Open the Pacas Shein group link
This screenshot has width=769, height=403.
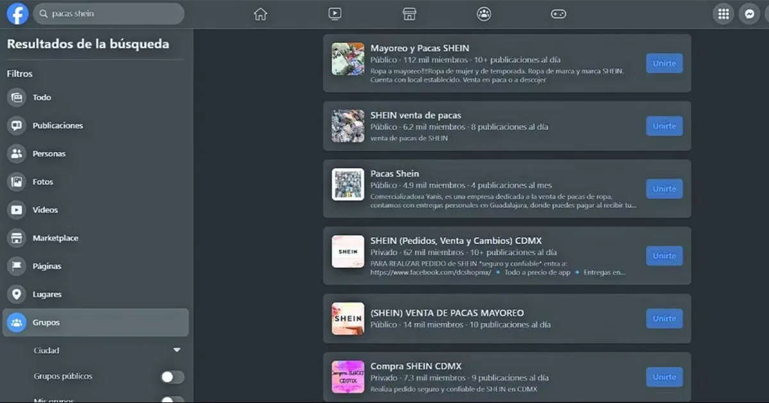tap(395, 173)
